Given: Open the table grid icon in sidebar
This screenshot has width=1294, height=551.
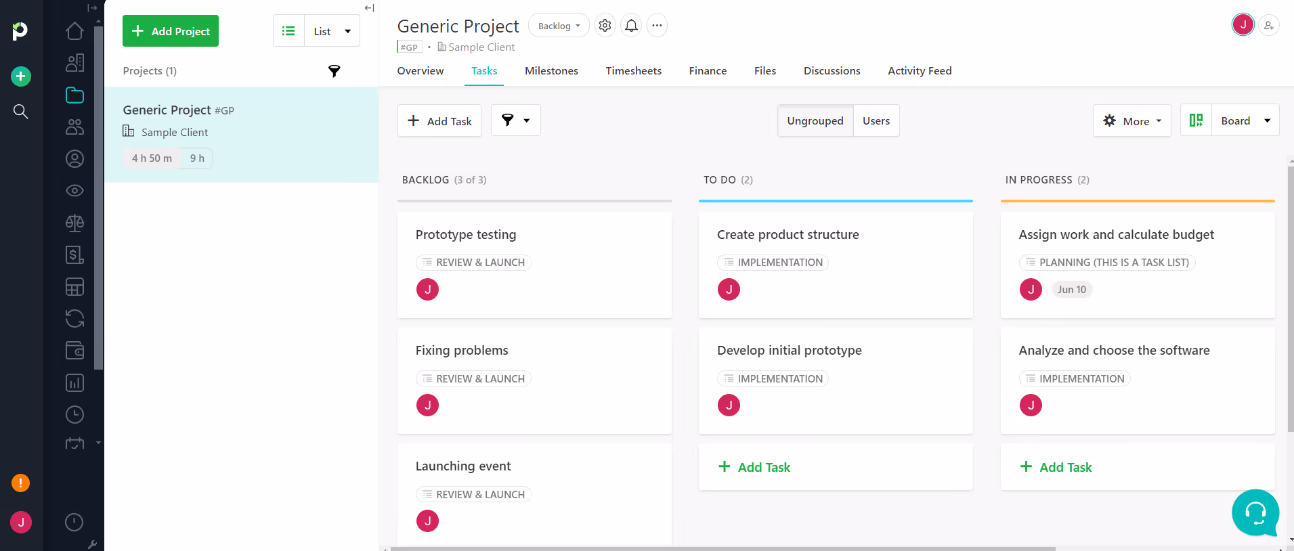Looking at the screenshot, I should click(x=74, y=286).
